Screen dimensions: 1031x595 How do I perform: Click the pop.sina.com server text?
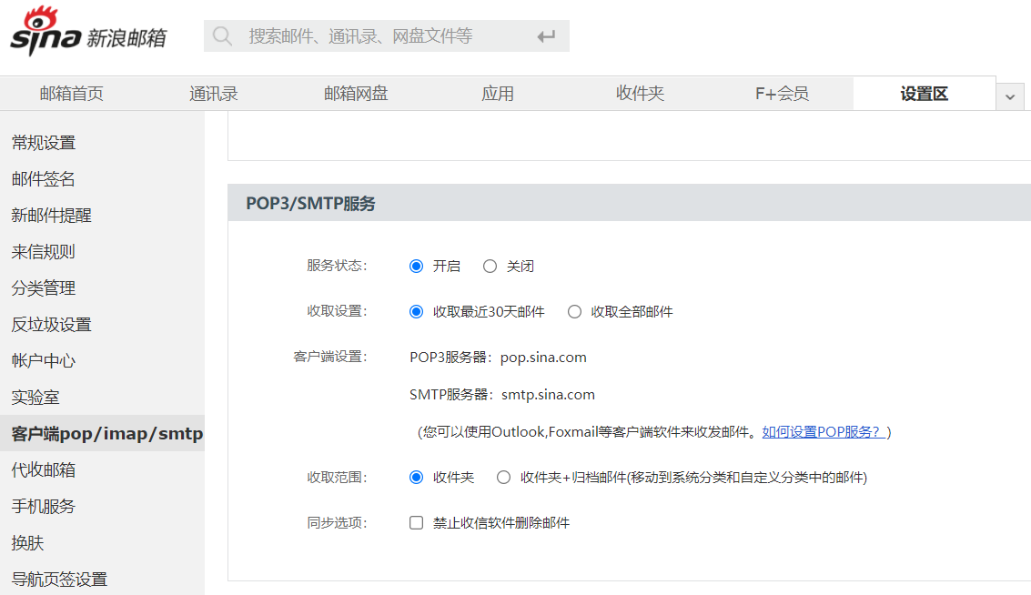pyautogui.click(x=543, y=358)
